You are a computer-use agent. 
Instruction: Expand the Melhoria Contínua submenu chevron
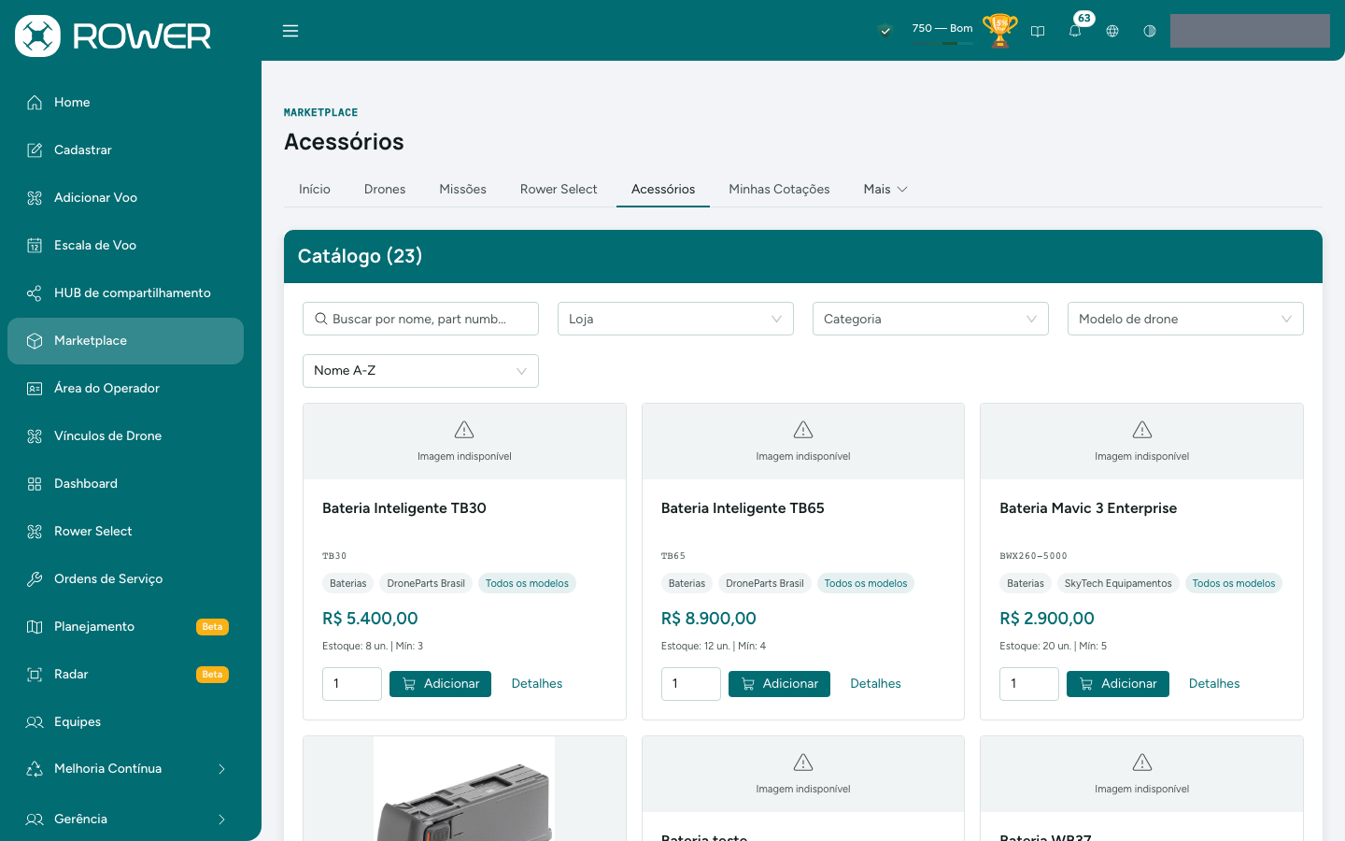coord(221,769)
